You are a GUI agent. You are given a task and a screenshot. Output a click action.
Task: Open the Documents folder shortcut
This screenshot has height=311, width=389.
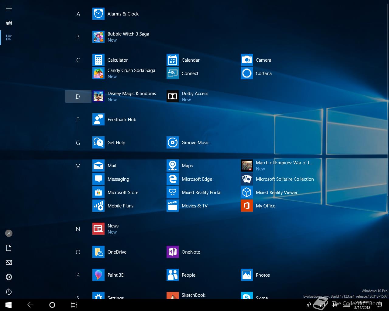(9, 248)
